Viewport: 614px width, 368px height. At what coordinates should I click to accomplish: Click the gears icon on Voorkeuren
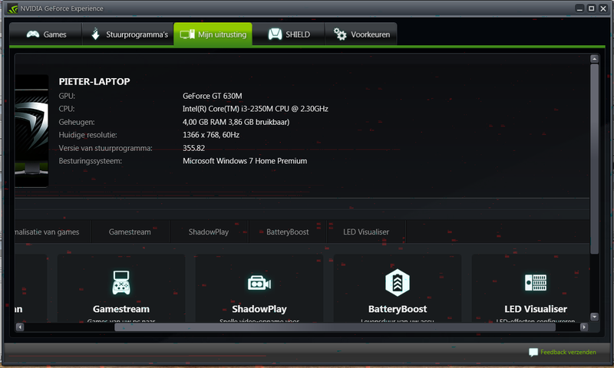[x=340, y=34]
